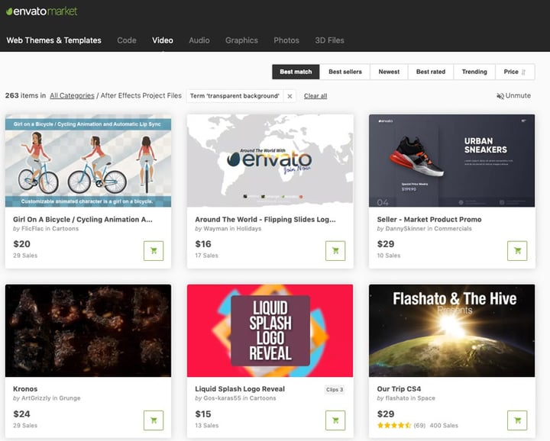Open the 3D Files category menu
The width and height of the screenshot is (550, 441).
click(329, 40)
